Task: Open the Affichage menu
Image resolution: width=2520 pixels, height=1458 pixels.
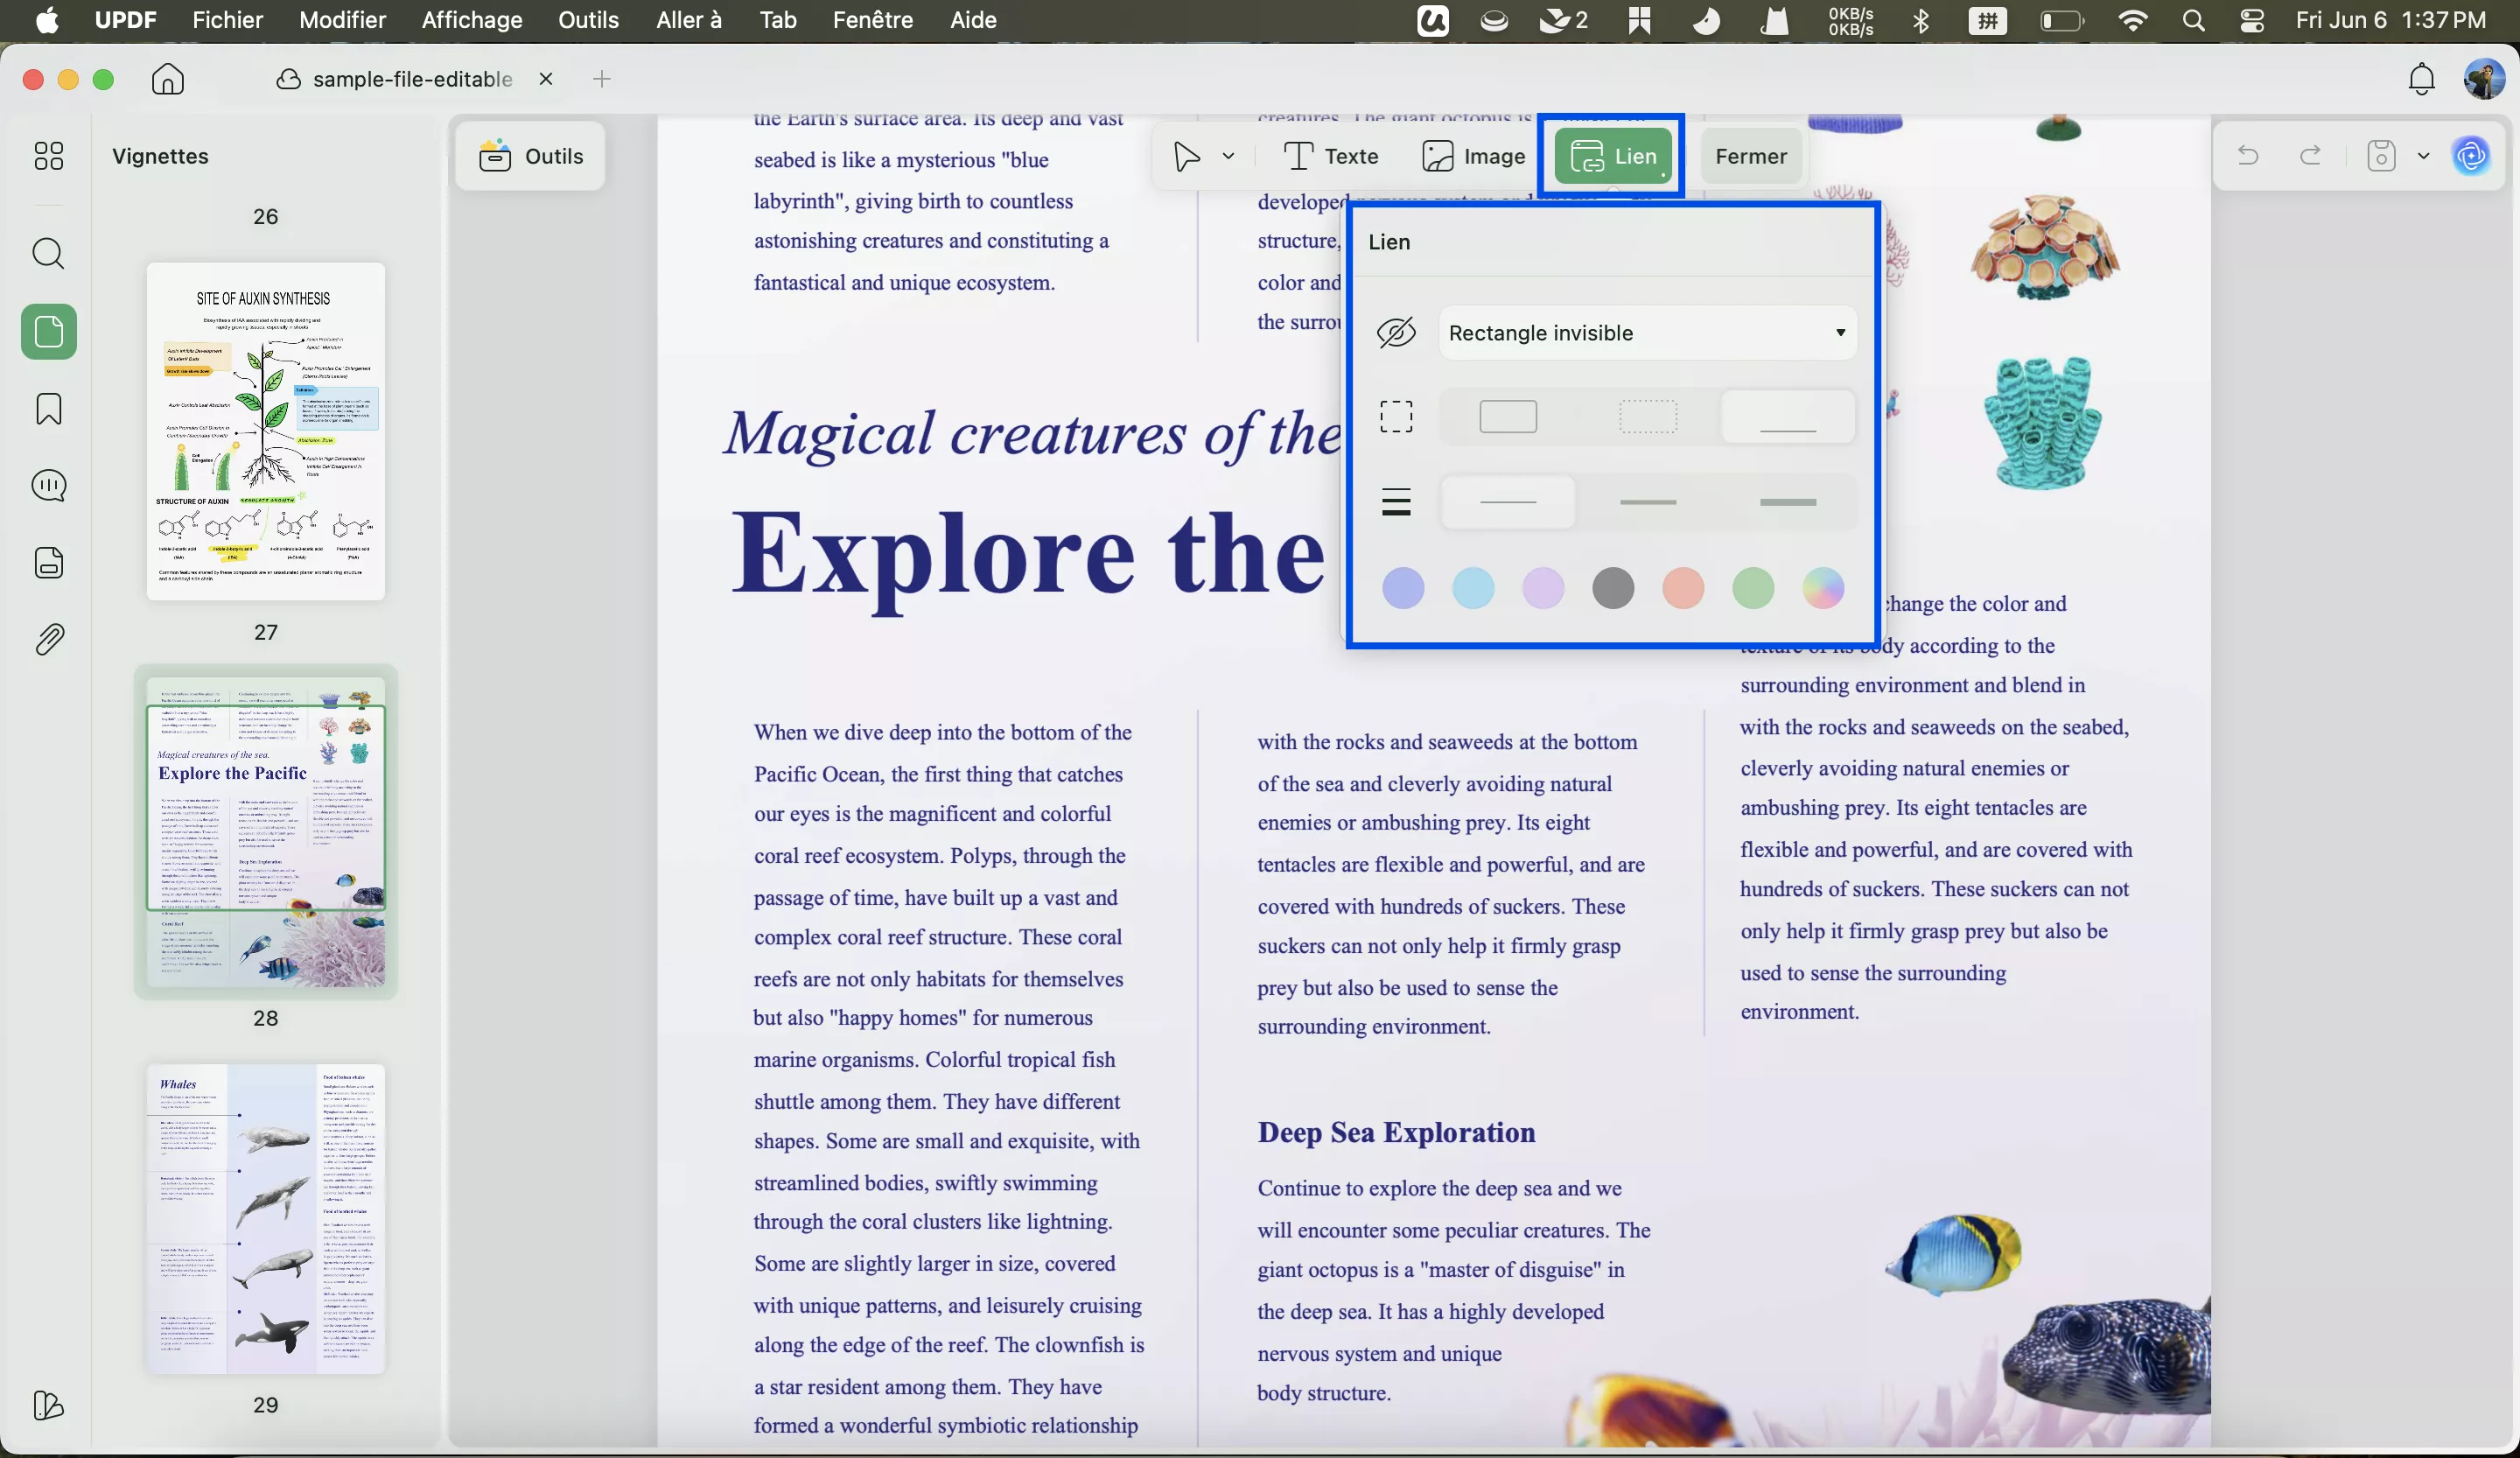Action: (472, 20)
